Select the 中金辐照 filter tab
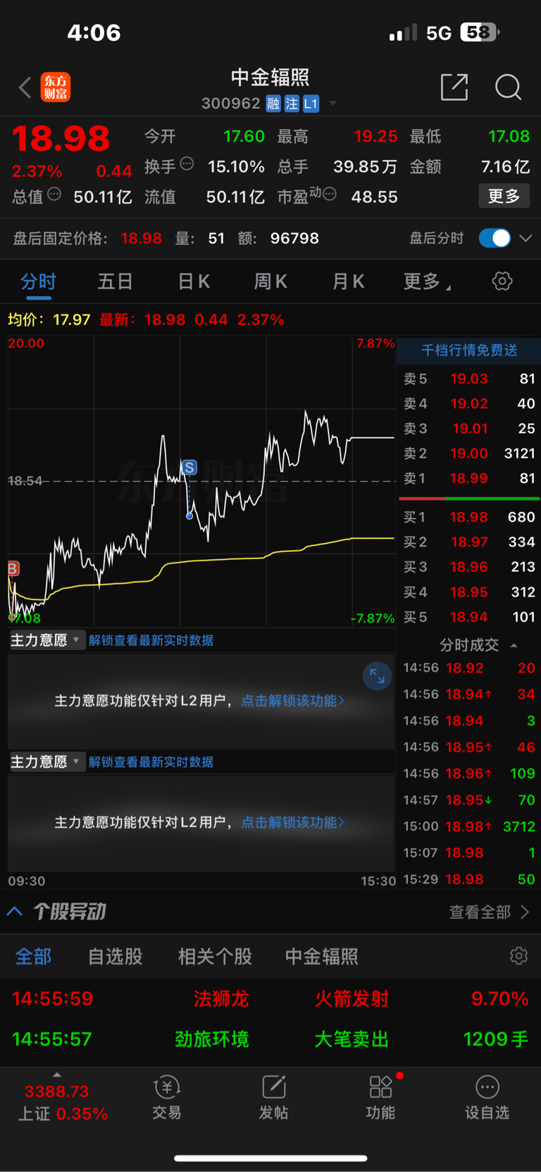The image size is (541, 1172). pyautogui.click(x=321, y=957)
